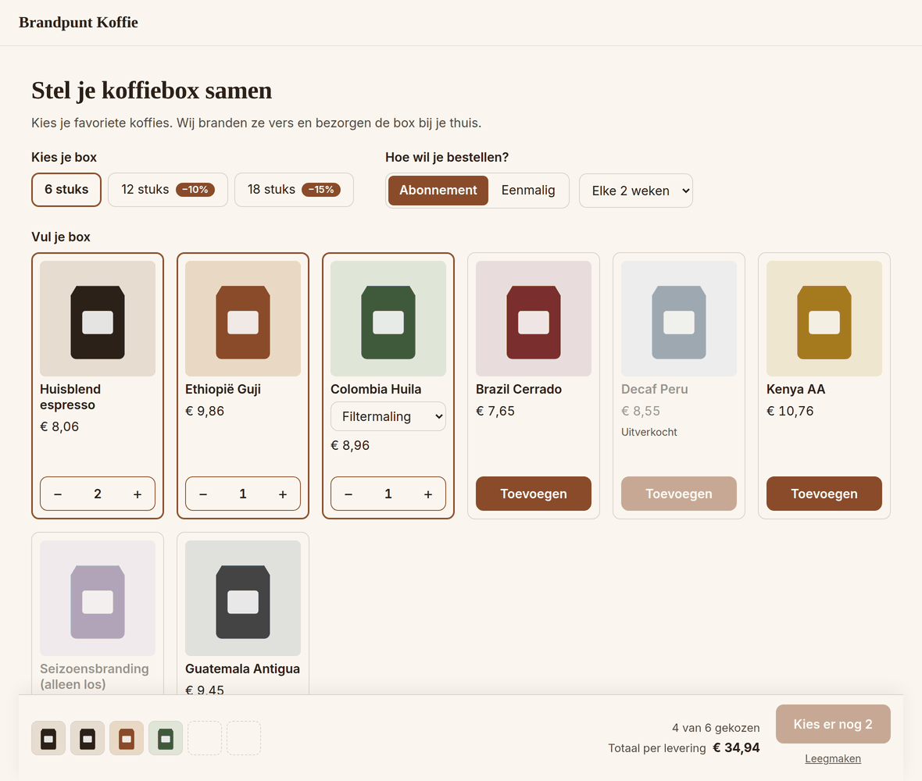
Task: Choose the 18 stuks box option
Action: (294, 190)
